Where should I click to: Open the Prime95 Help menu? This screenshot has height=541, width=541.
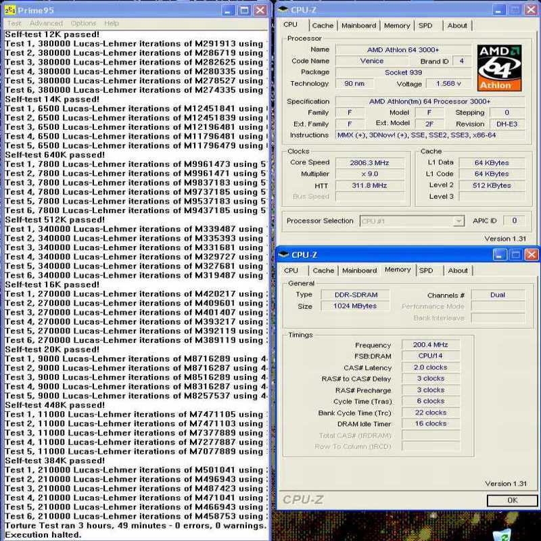[x=112, y=24]
